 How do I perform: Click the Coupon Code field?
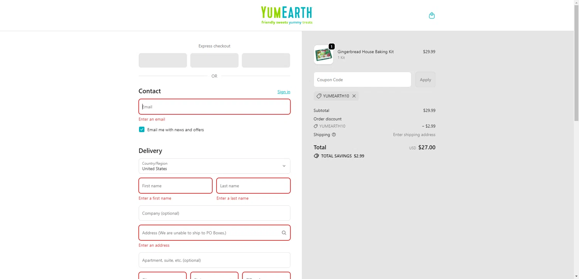click(x=362, y=79)
